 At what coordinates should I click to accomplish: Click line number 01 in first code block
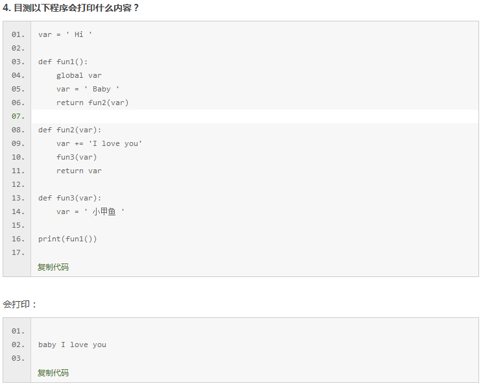click(18, 34)
